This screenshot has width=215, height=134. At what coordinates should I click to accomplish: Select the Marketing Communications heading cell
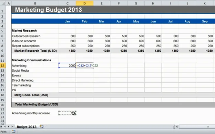click(x=35, y=60)
